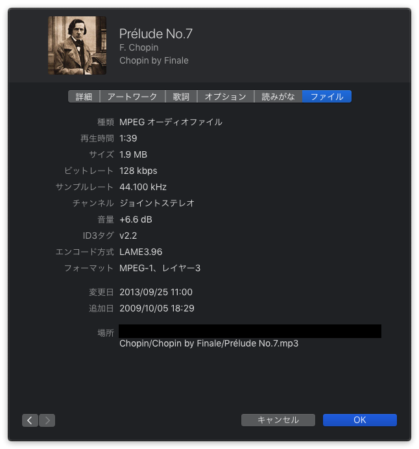
Task: Go to previous track with left chevron
Action: 30,420
